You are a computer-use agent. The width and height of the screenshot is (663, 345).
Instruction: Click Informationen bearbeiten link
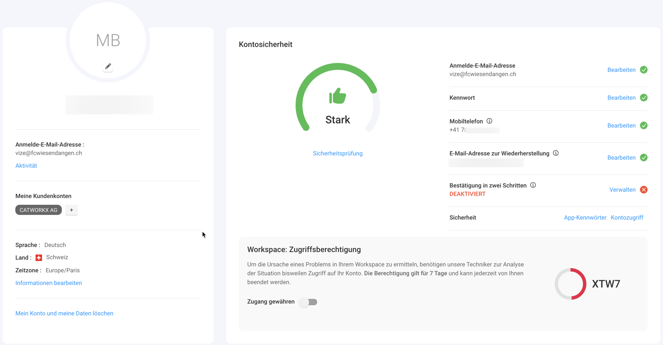(x=49, y=283)
